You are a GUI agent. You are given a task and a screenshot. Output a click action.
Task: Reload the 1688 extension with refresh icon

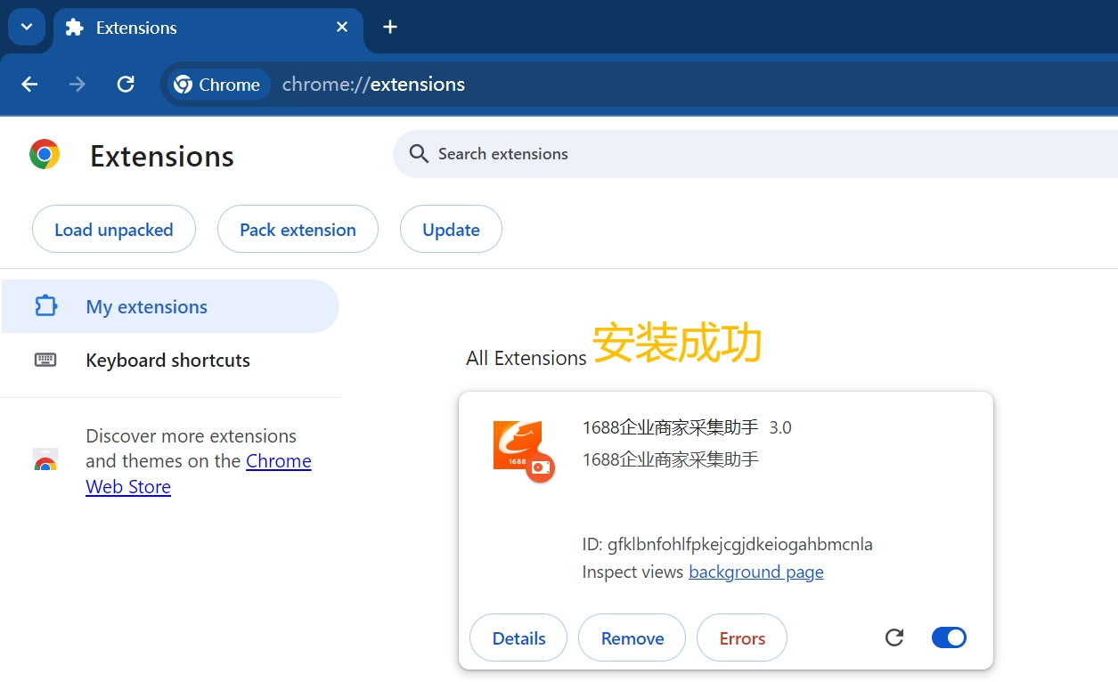(894, 637)
